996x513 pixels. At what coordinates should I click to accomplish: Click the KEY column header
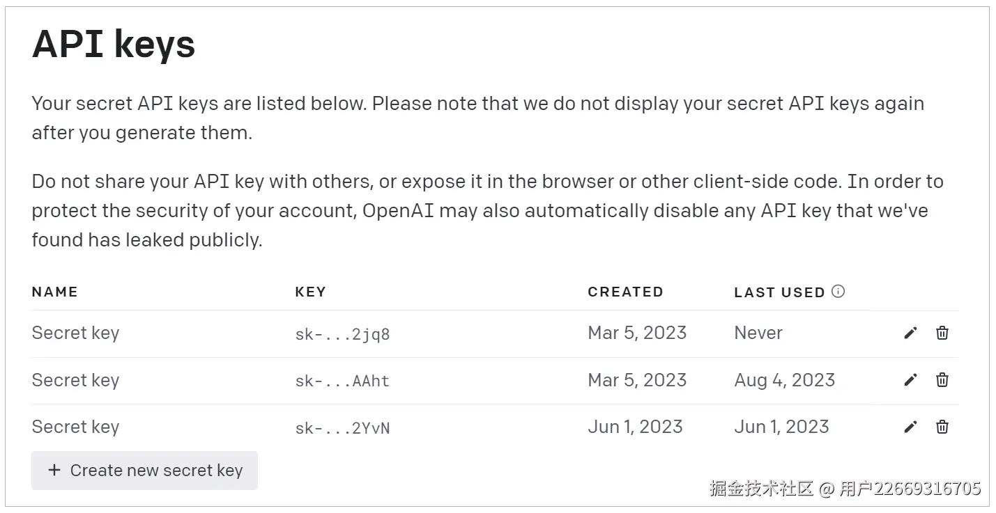click(x=310, y=292)
